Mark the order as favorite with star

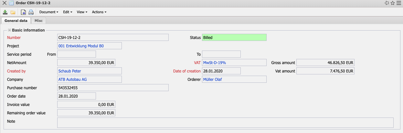pyautogui.click(x=393, y=3)
